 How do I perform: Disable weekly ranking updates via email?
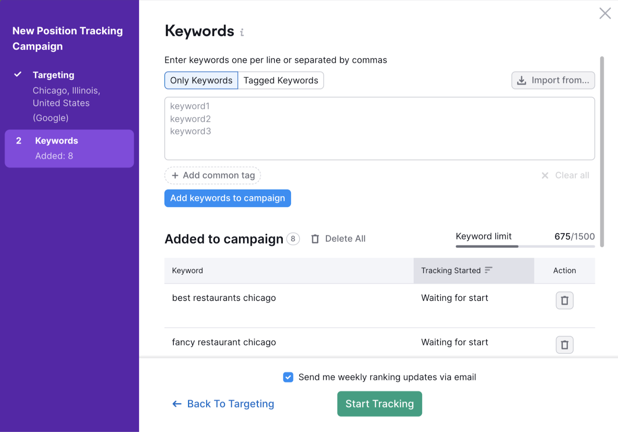(288, 377)
